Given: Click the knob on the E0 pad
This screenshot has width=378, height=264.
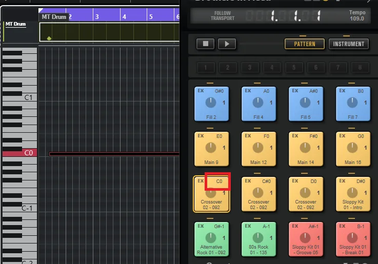Looking at the screenshot, I should pos(211,148).
